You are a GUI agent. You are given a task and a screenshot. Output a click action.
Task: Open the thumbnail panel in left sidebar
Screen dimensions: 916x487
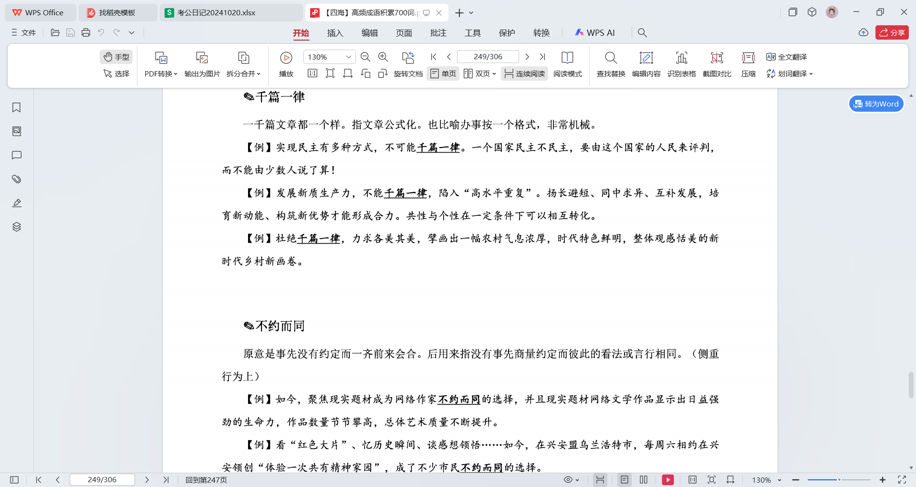tap(17, 131)
